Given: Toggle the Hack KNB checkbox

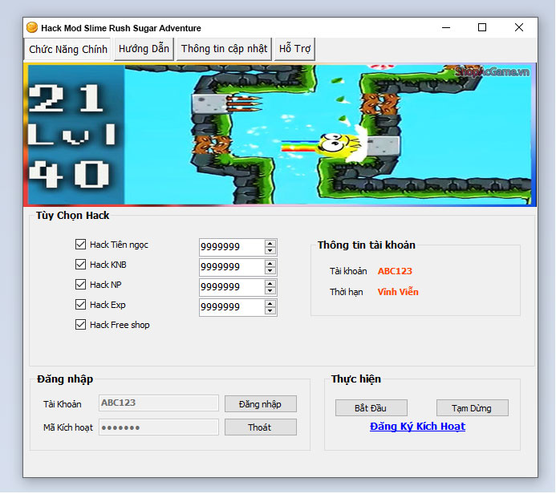Looking at the screenshot, I should point(80,265).
